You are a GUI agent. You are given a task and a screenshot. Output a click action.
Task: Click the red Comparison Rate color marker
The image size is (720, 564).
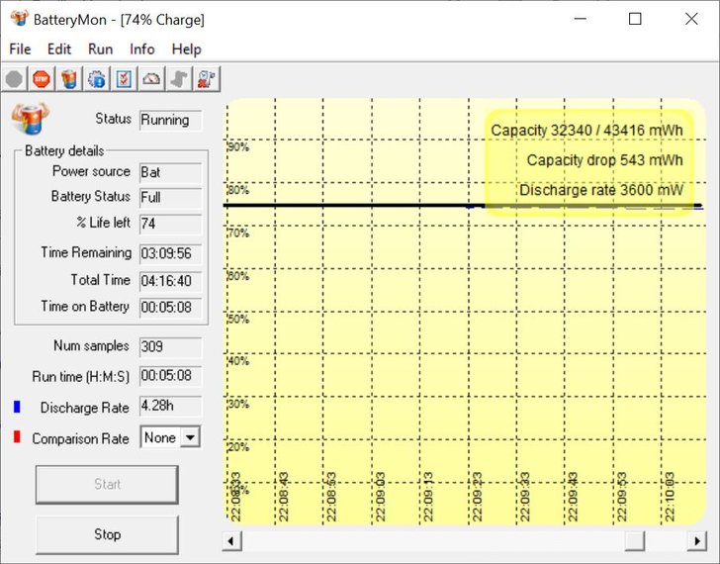tap(17, 436)
